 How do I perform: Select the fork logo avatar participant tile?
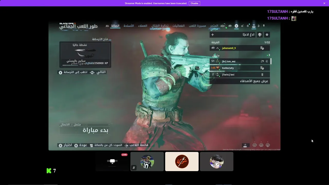[182, 161]
